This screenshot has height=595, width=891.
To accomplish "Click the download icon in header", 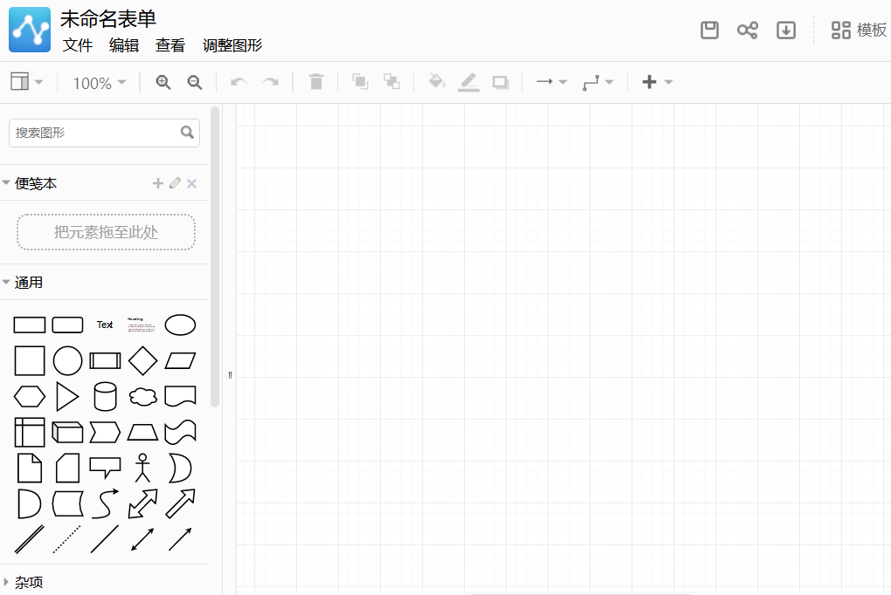I will pos(786,30).
